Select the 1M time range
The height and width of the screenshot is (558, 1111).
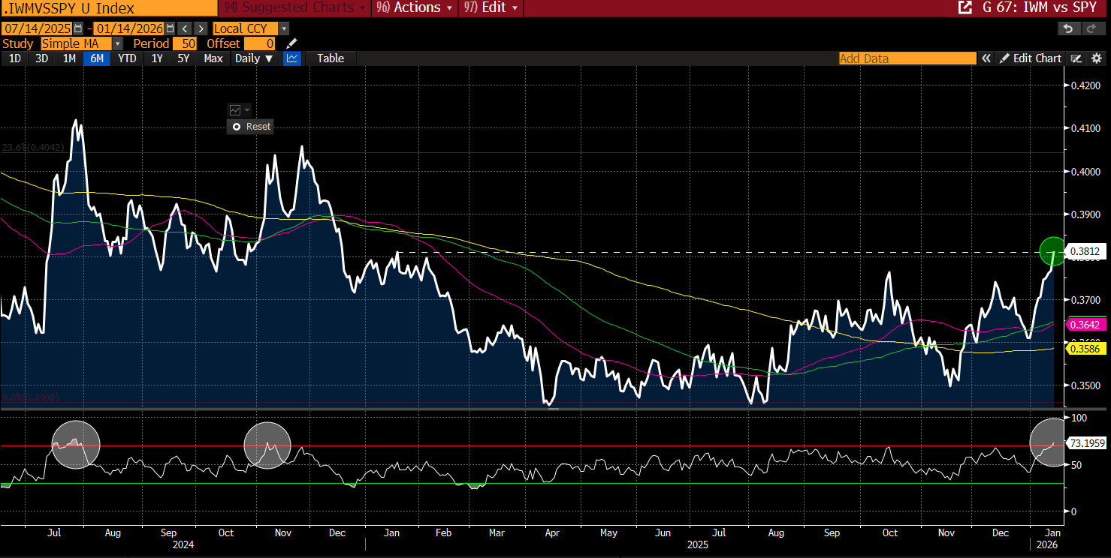click(69, 58)
